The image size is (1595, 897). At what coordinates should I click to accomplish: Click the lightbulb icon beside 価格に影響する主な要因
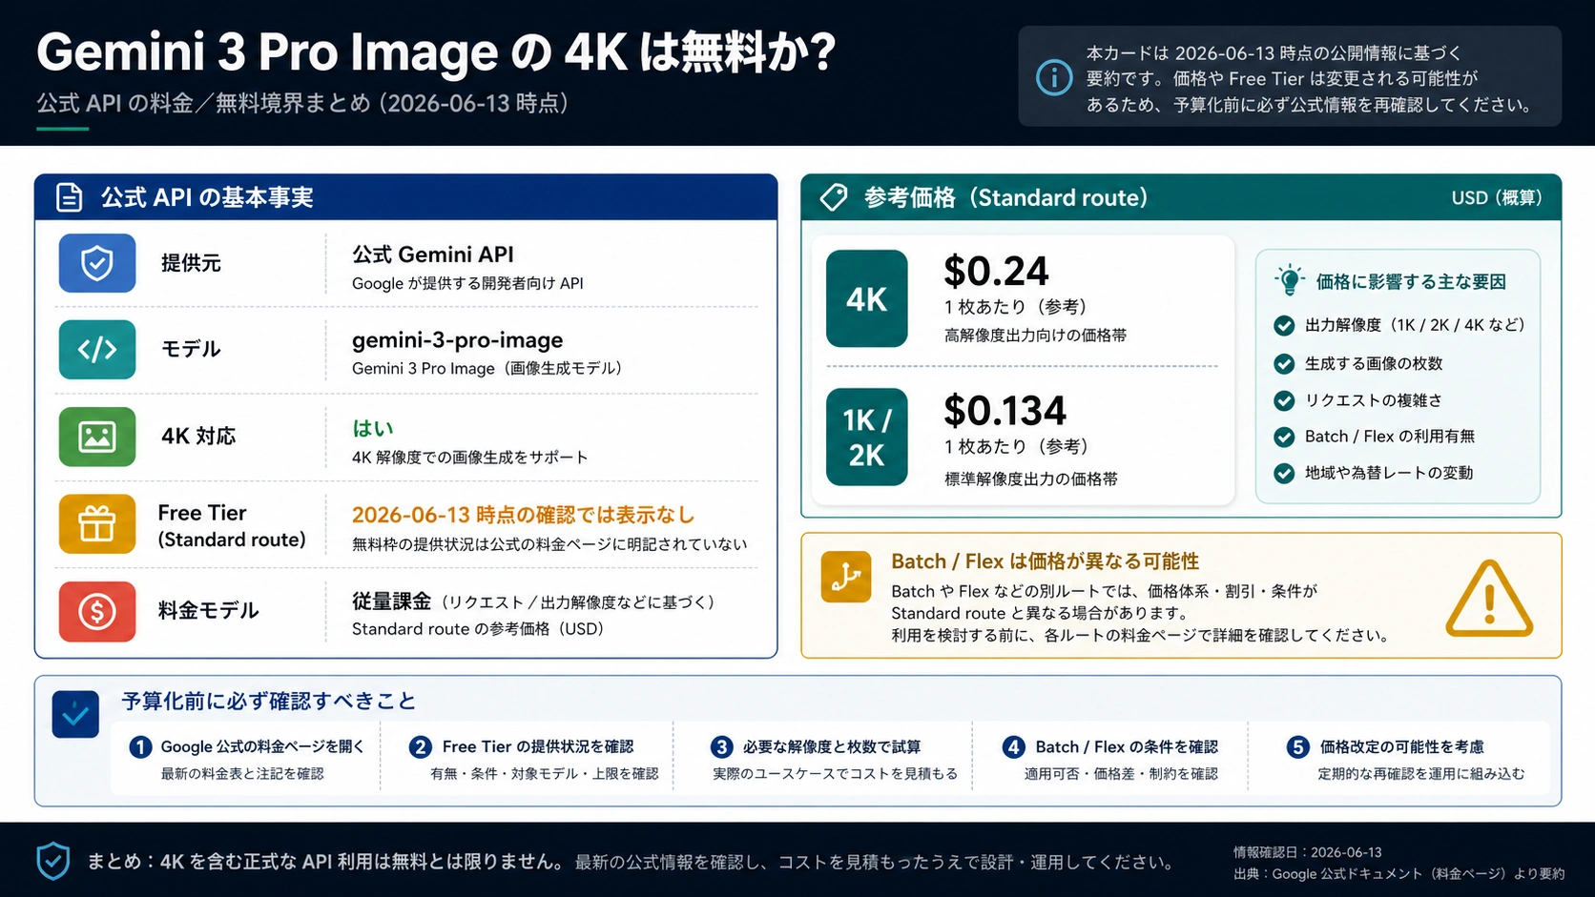(x=1289, y=280)
